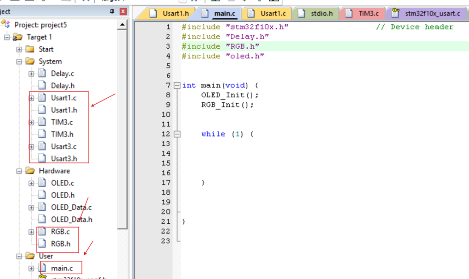Select Project: project5 root item
Viewport: 469px width, 279px height.
(41, 25)
